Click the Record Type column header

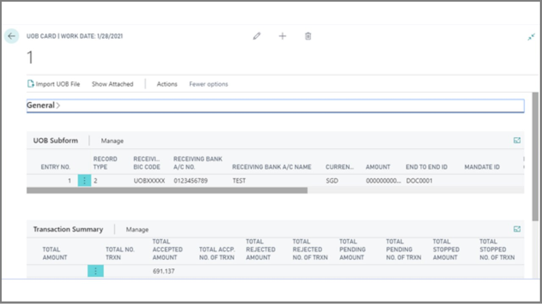tap(105, 163)
